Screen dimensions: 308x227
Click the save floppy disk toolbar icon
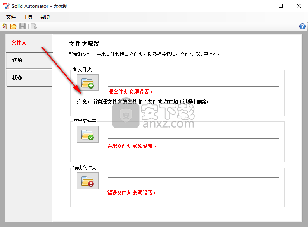pos(22,26)
